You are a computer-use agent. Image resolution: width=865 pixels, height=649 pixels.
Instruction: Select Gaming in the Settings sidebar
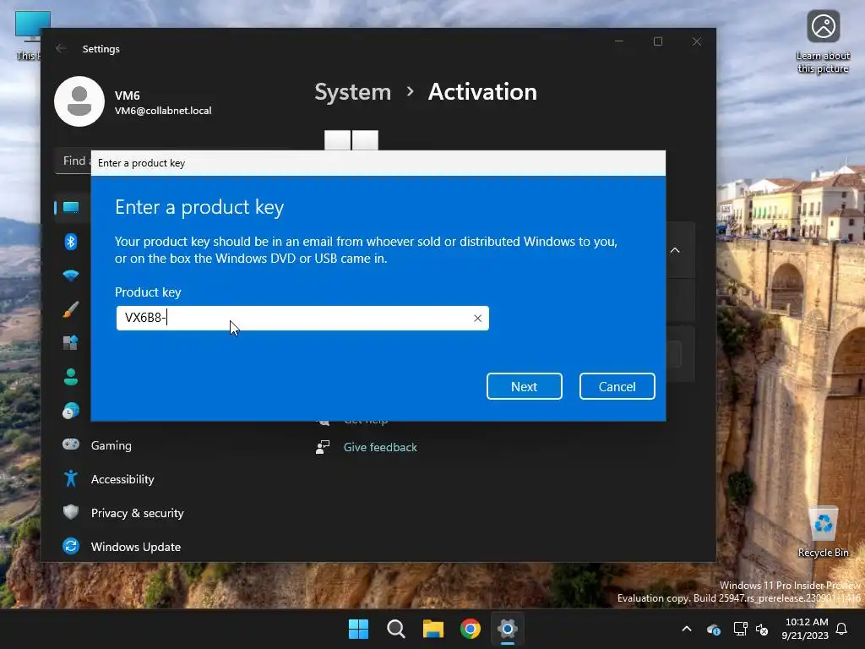pos(111,445)
